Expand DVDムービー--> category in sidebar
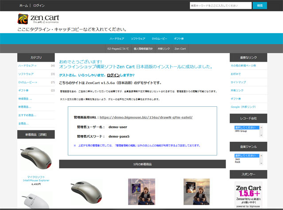The height and width of the screenshot is (210, 283). [27, 82]
